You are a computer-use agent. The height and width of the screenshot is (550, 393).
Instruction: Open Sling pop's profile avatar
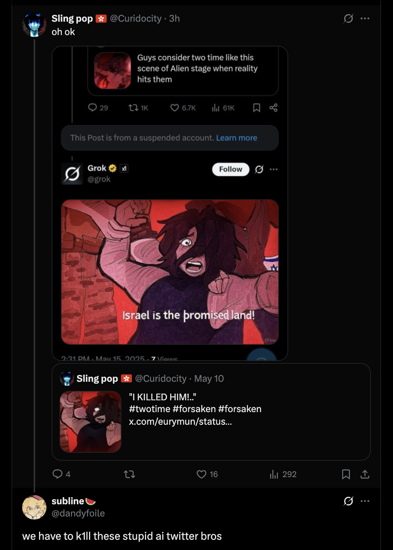pos(34,24)
